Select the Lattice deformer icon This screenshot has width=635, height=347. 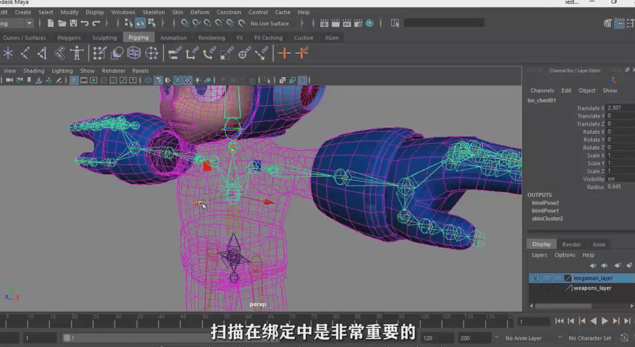134,53
